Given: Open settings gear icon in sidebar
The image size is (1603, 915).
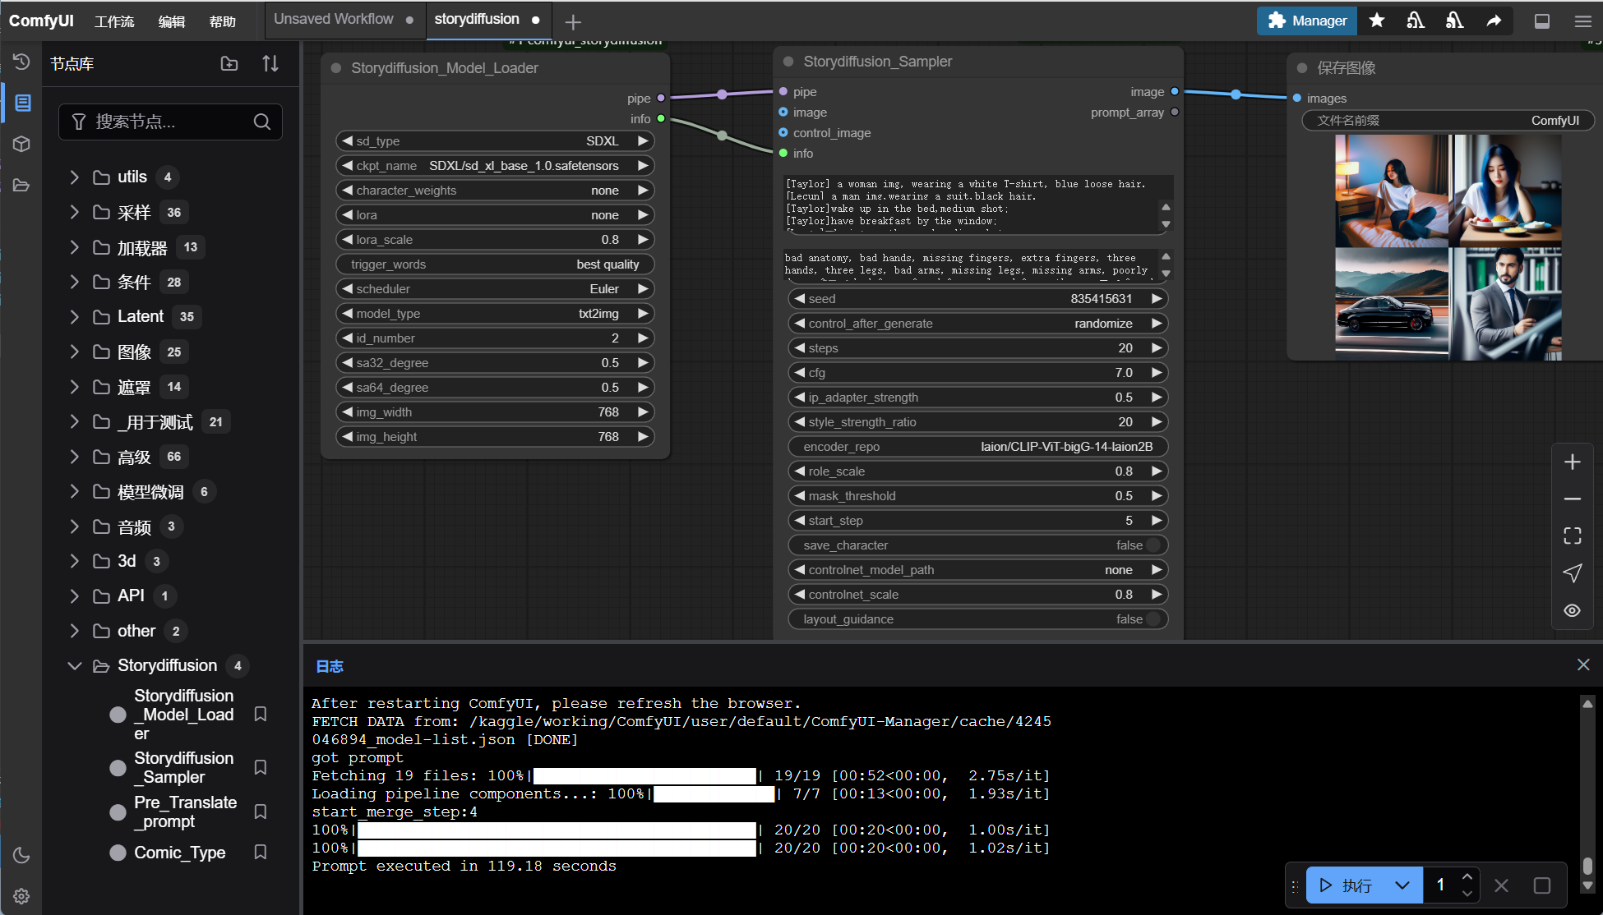Looking at the screenshot, I should point(22,896).
